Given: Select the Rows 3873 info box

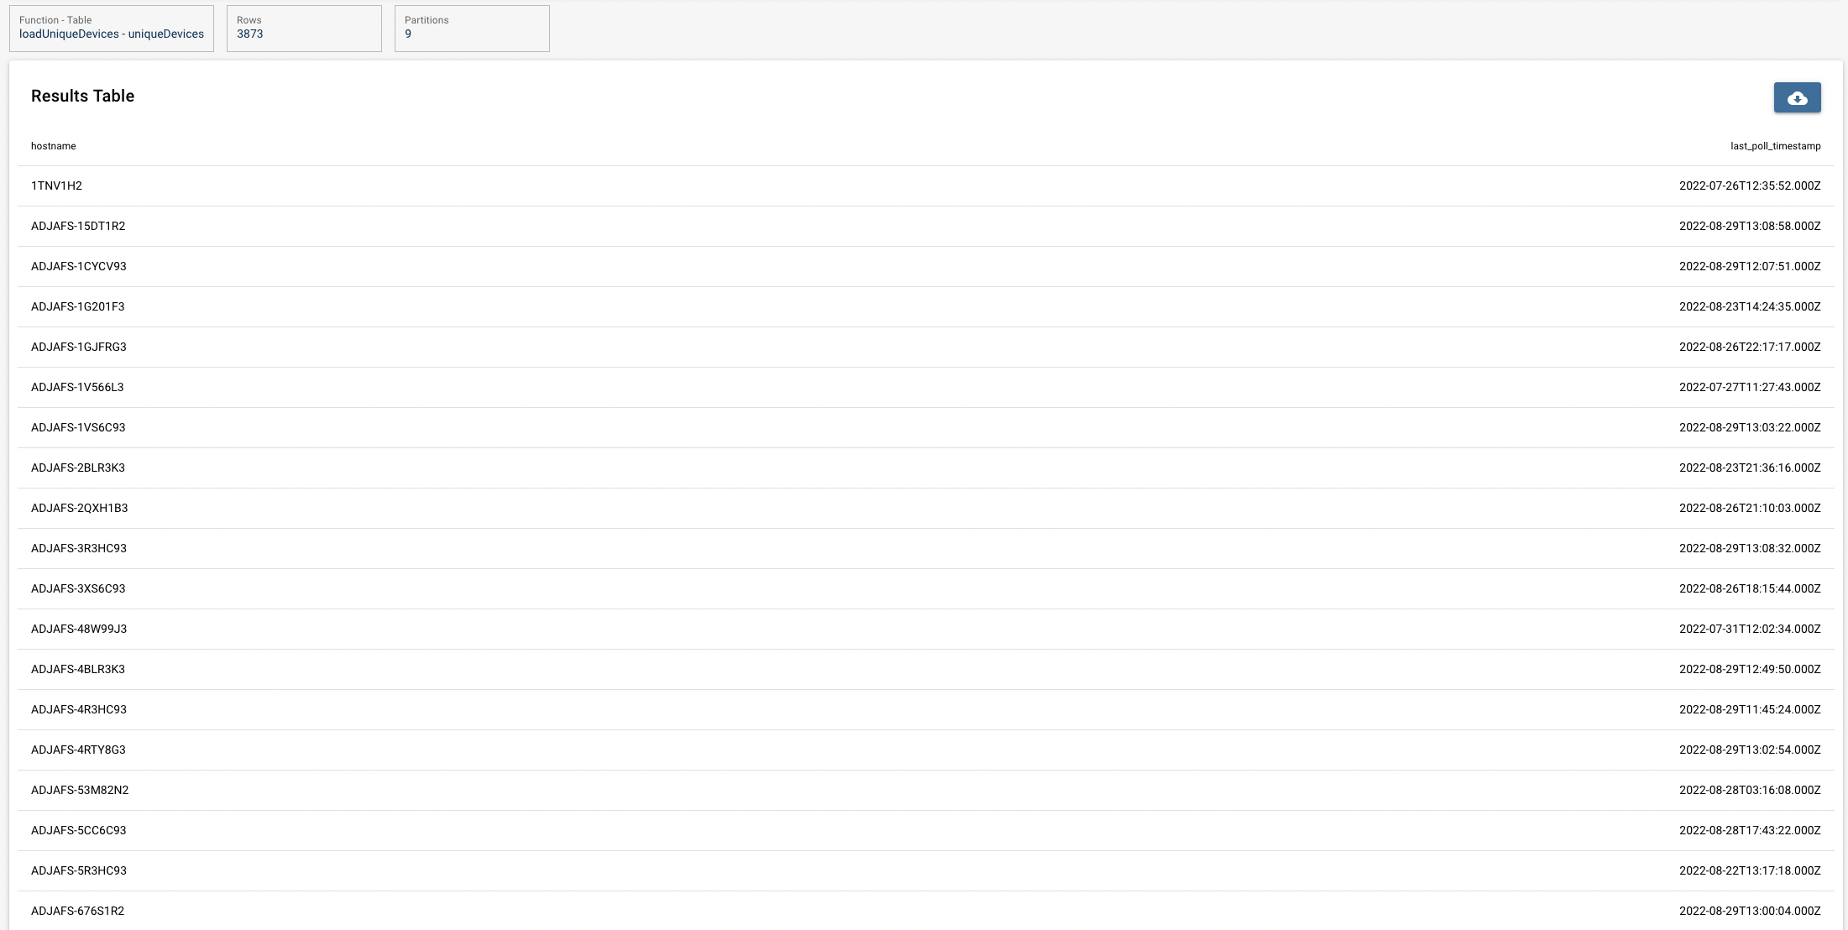Looking at the screenshot, I should tap(304, 29).
